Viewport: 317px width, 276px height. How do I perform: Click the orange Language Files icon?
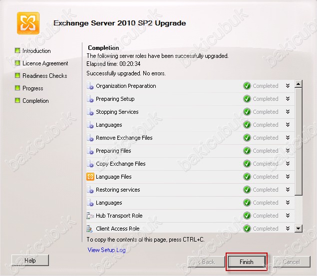tap(90, 177)
